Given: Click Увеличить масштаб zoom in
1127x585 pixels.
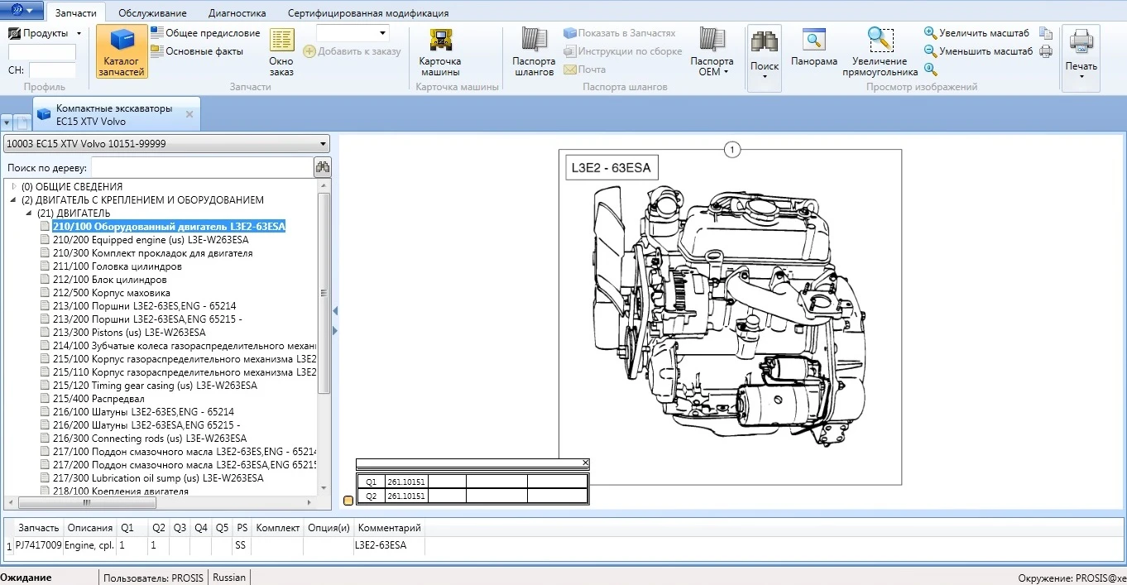Looking at the screenshot, I should [x=977, y=33].
